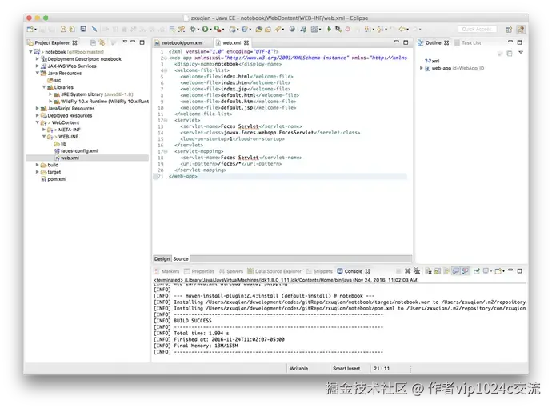The image size is (552, 408).
Task: Open Run button dropdown arrow
Action: [x=210, y=30]
